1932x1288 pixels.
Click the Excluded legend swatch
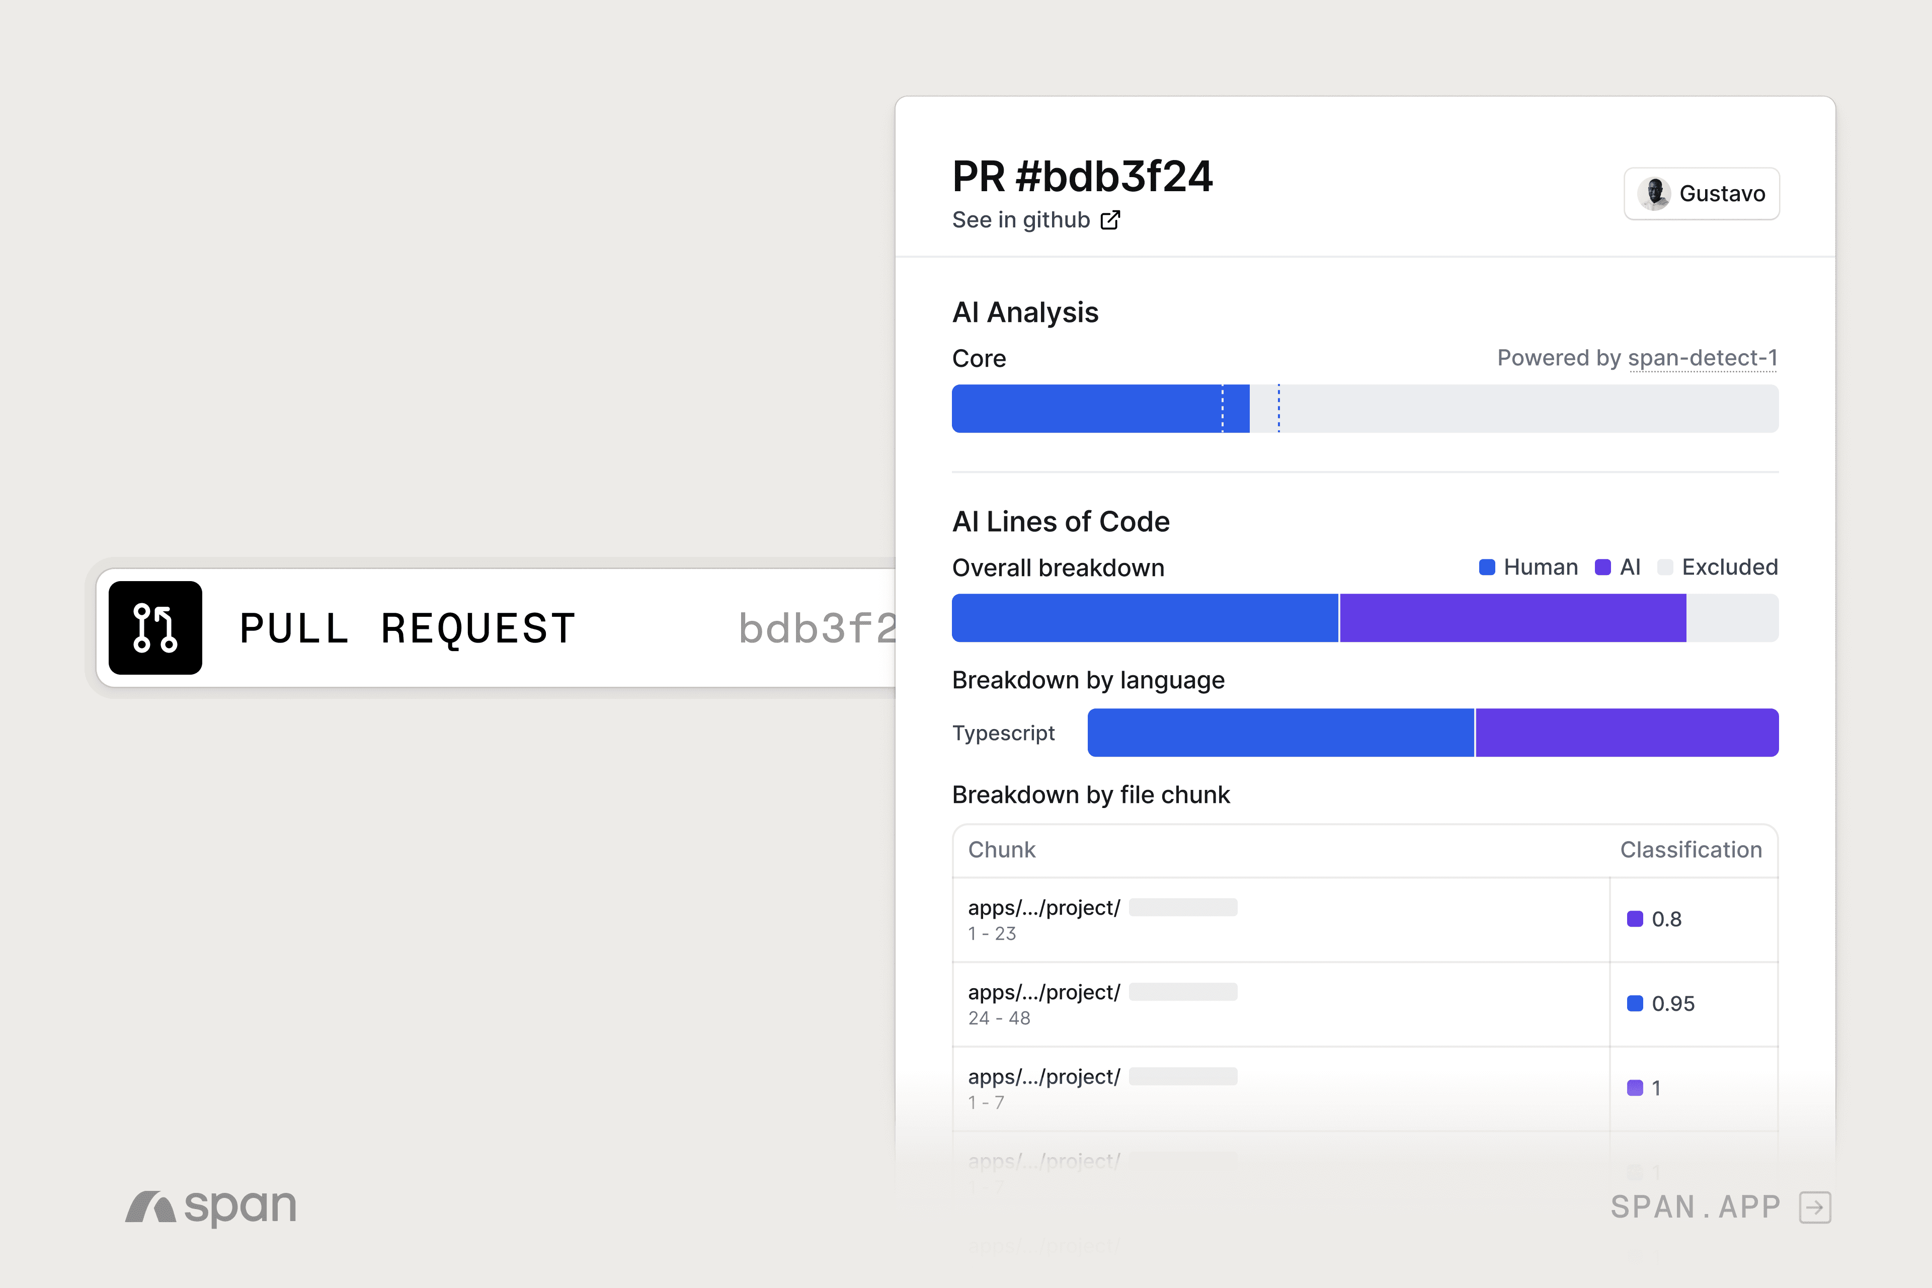pyautogui.click(x=1665, y=568)
